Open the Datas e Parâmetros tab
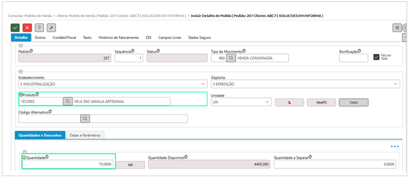This screenshot has height=177, width=408. point(85,135)
